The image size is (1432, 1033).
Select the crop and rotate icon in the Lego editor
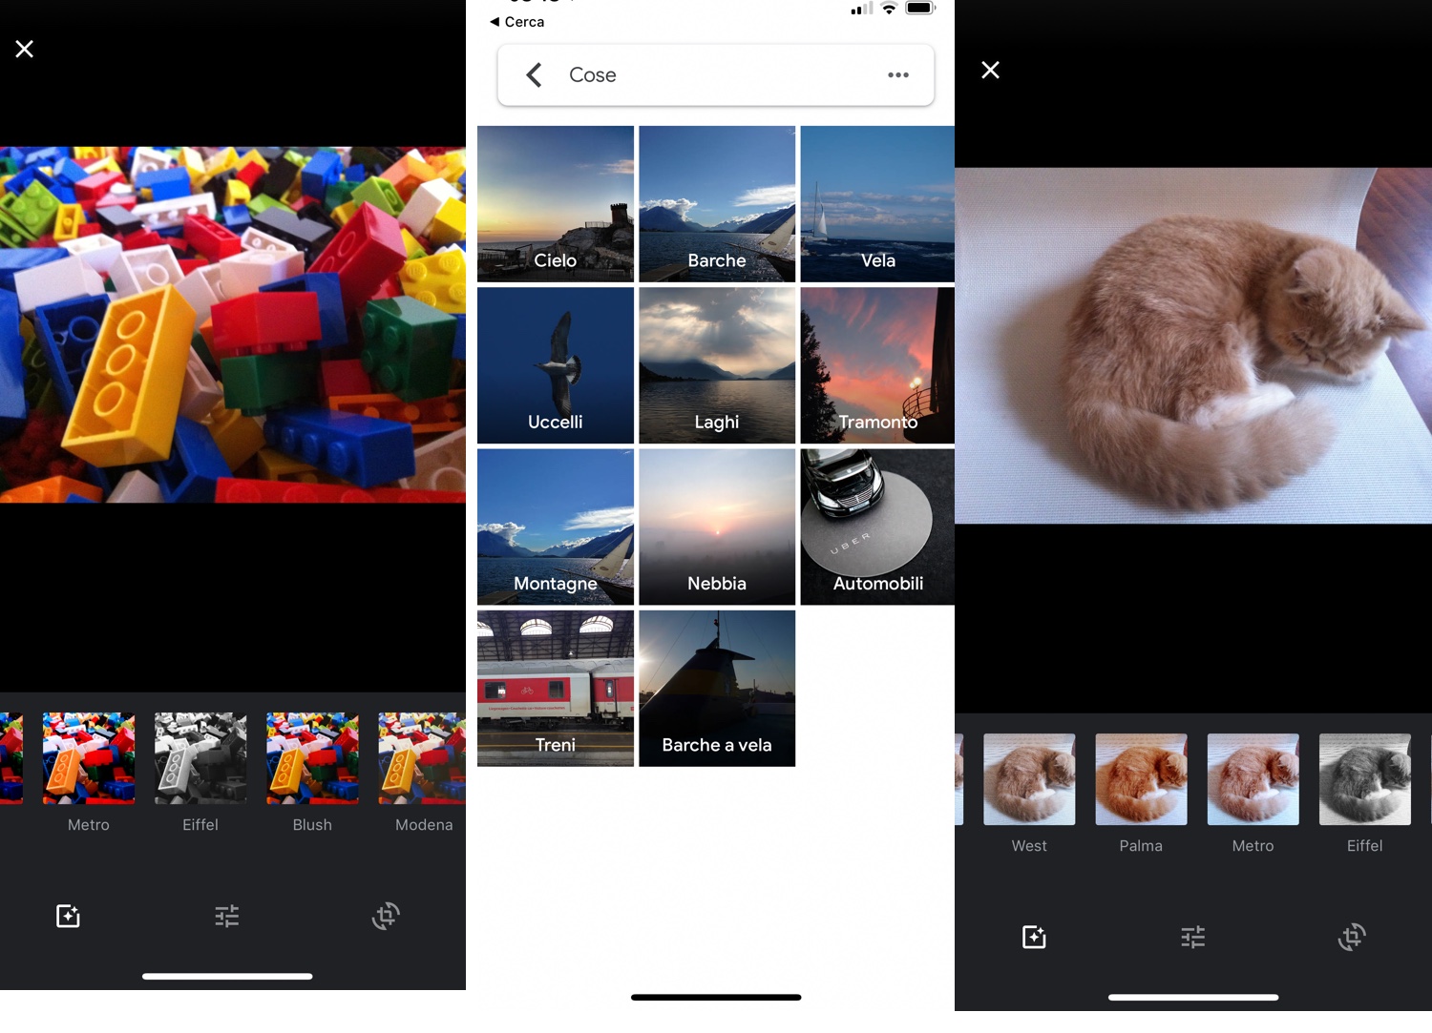[x=386, y=916]
